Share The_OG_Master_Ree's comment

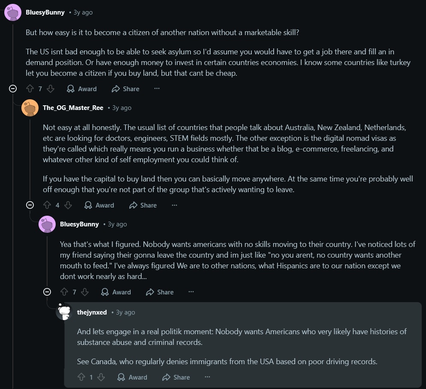(x=143, y=205)
